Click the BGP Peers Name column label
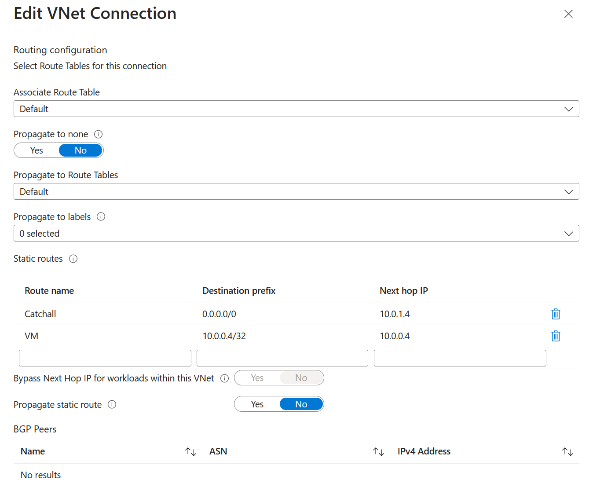The image size is (589, 498). pyautogui.click(x=33, y=451)
